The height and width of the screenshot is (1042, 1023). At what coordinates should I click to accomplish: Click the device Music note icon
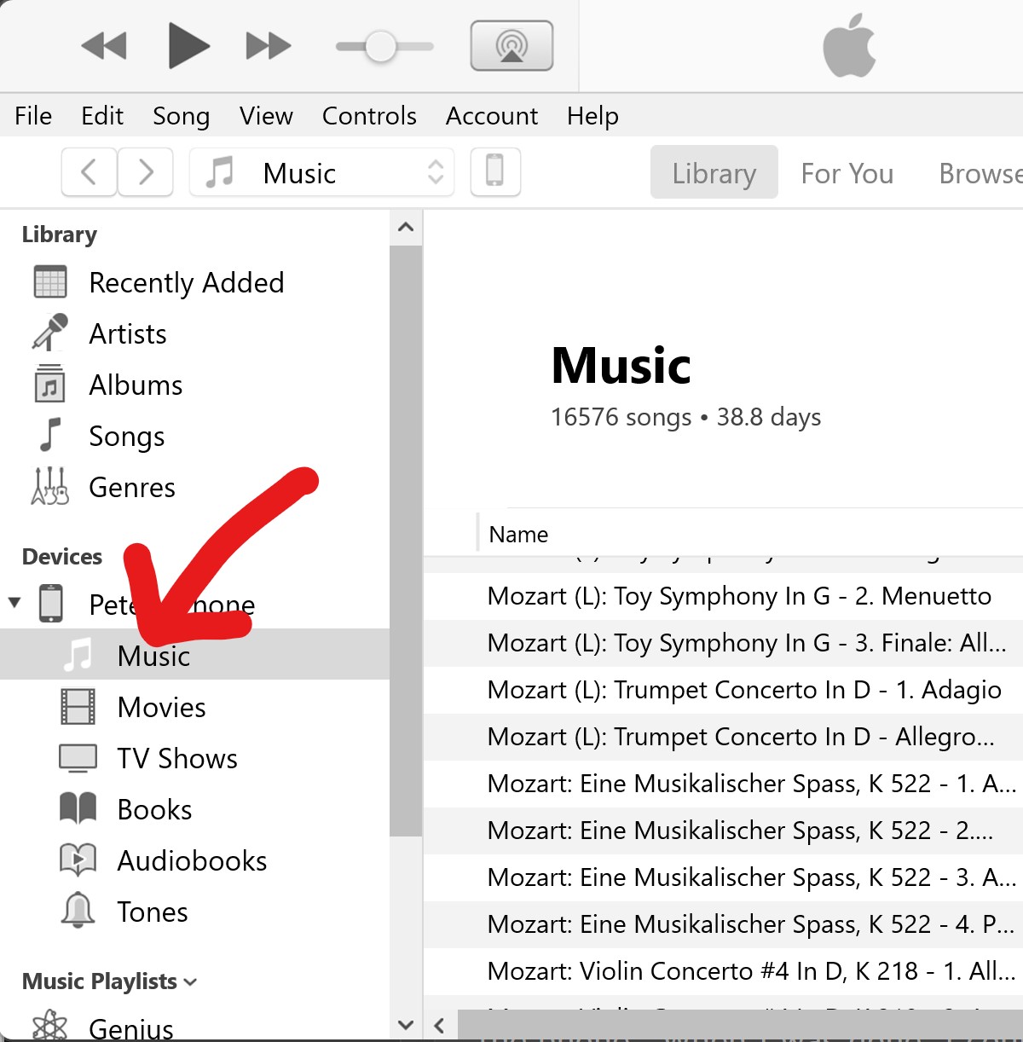pos(78,655)
